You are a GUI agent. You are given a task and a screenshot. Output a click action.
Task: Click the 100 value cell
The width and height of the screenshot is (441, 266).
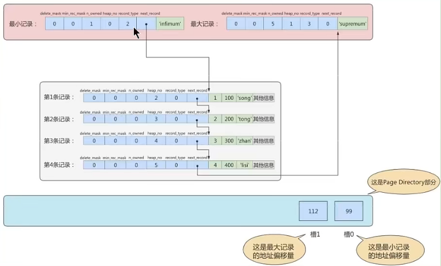point(229,98)
